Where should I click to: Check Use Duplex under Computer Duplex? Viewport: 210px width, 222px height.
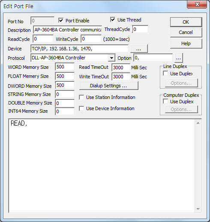click(165, 102)
